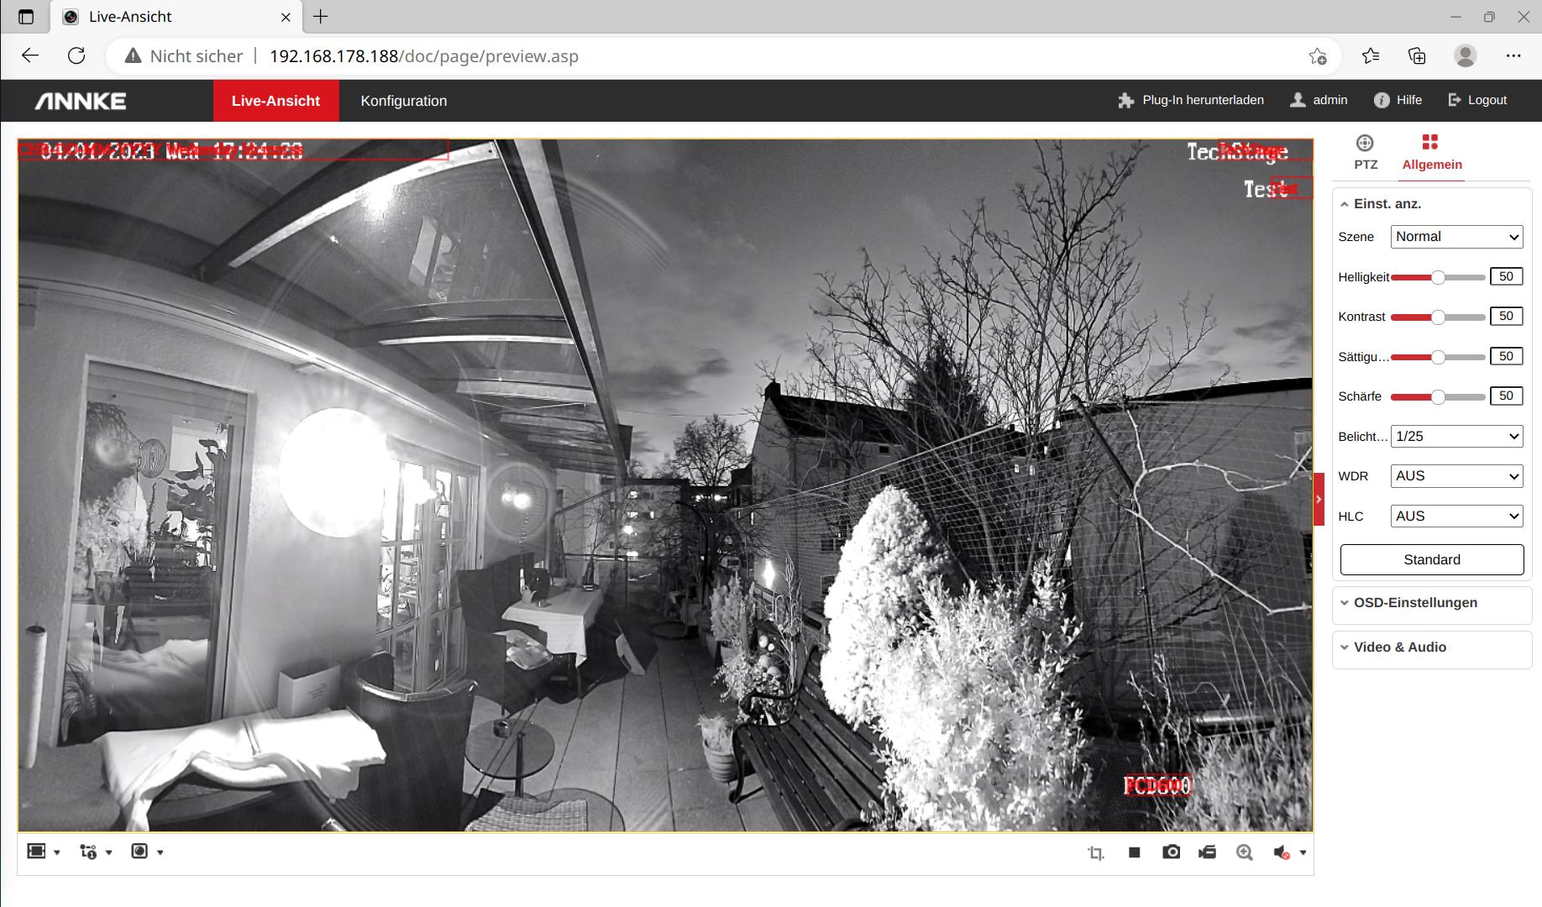Expand the stream type dropdown arrow
This screenshot has height=907, width=1542.
pyautogui.click(x=108, y=852)
